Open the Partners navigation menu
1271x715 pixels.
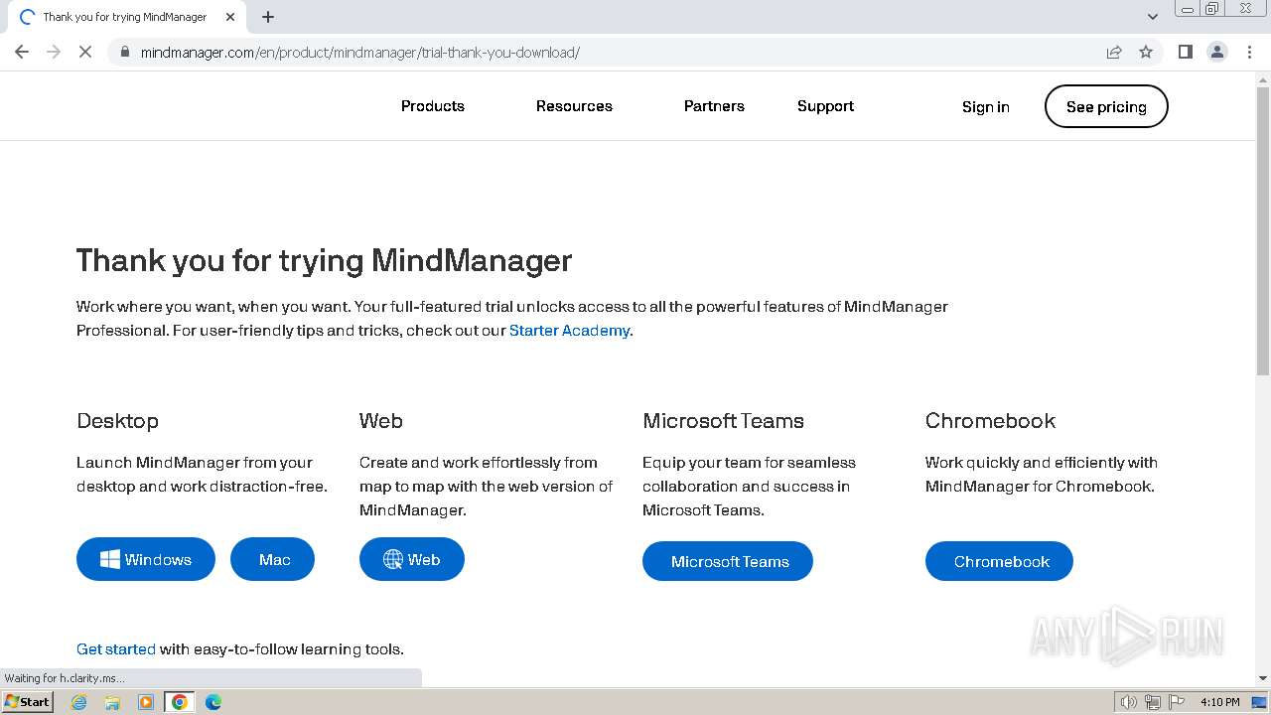pyautogui.click(x=714, y=106)
